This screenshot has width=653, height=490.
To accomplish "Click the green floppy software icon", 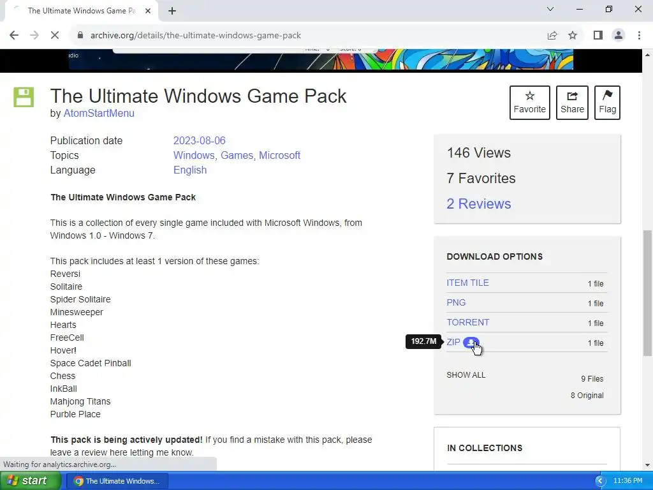I will [24, 97].
